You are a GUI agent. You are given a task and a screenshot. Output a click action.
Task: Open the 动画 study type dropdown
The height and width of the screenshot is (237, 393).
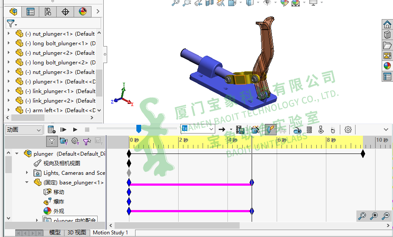coord(24,130)
